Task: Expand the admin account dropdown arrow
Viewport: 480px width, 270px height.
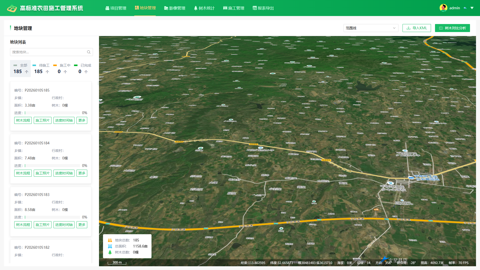Action: tap(472, 8)
